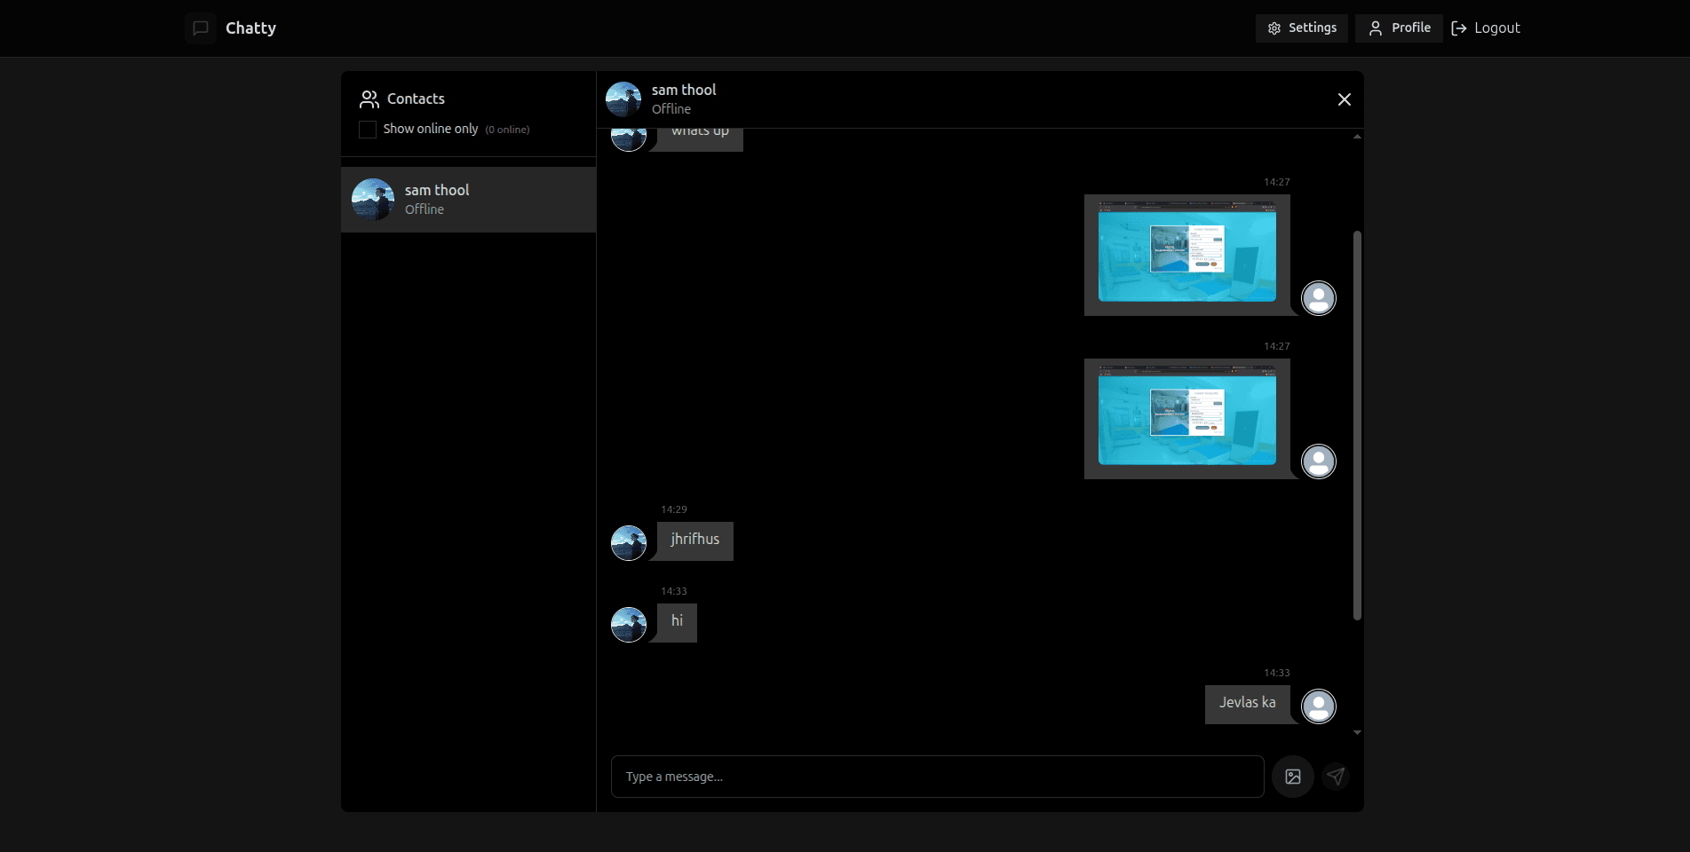Click the Chatty chat bubble logo icon
1690x852 pixels.
pyautogui.click(x=201, y=28)
